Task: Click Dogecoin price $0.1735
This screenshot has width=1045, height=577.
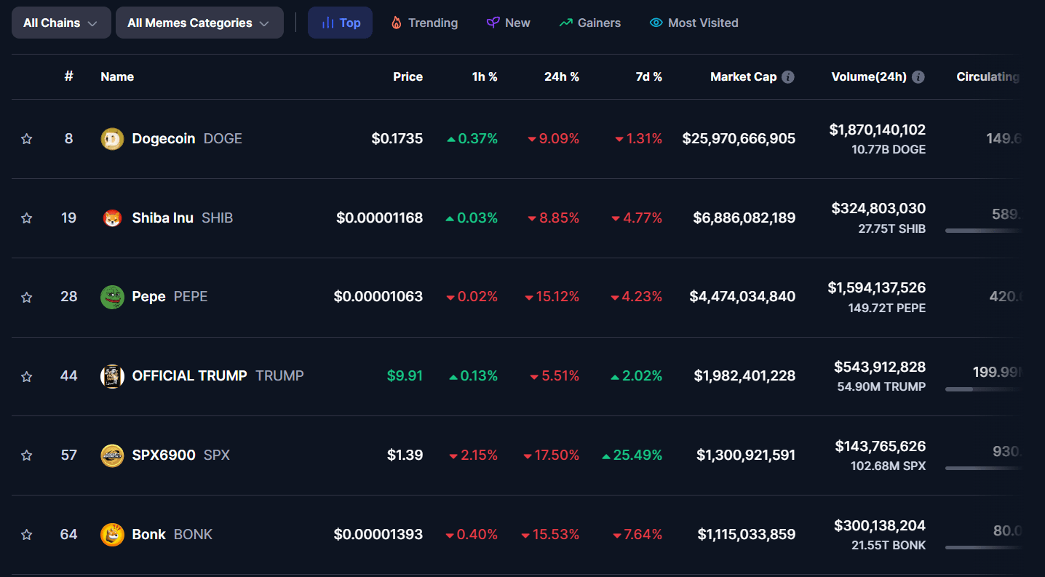Action: pyautogui.click(x=397, y=139)
